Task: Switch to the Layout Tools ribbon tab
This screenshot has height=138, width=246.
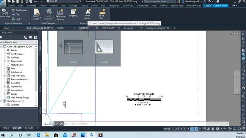Action: coord(221,6)
